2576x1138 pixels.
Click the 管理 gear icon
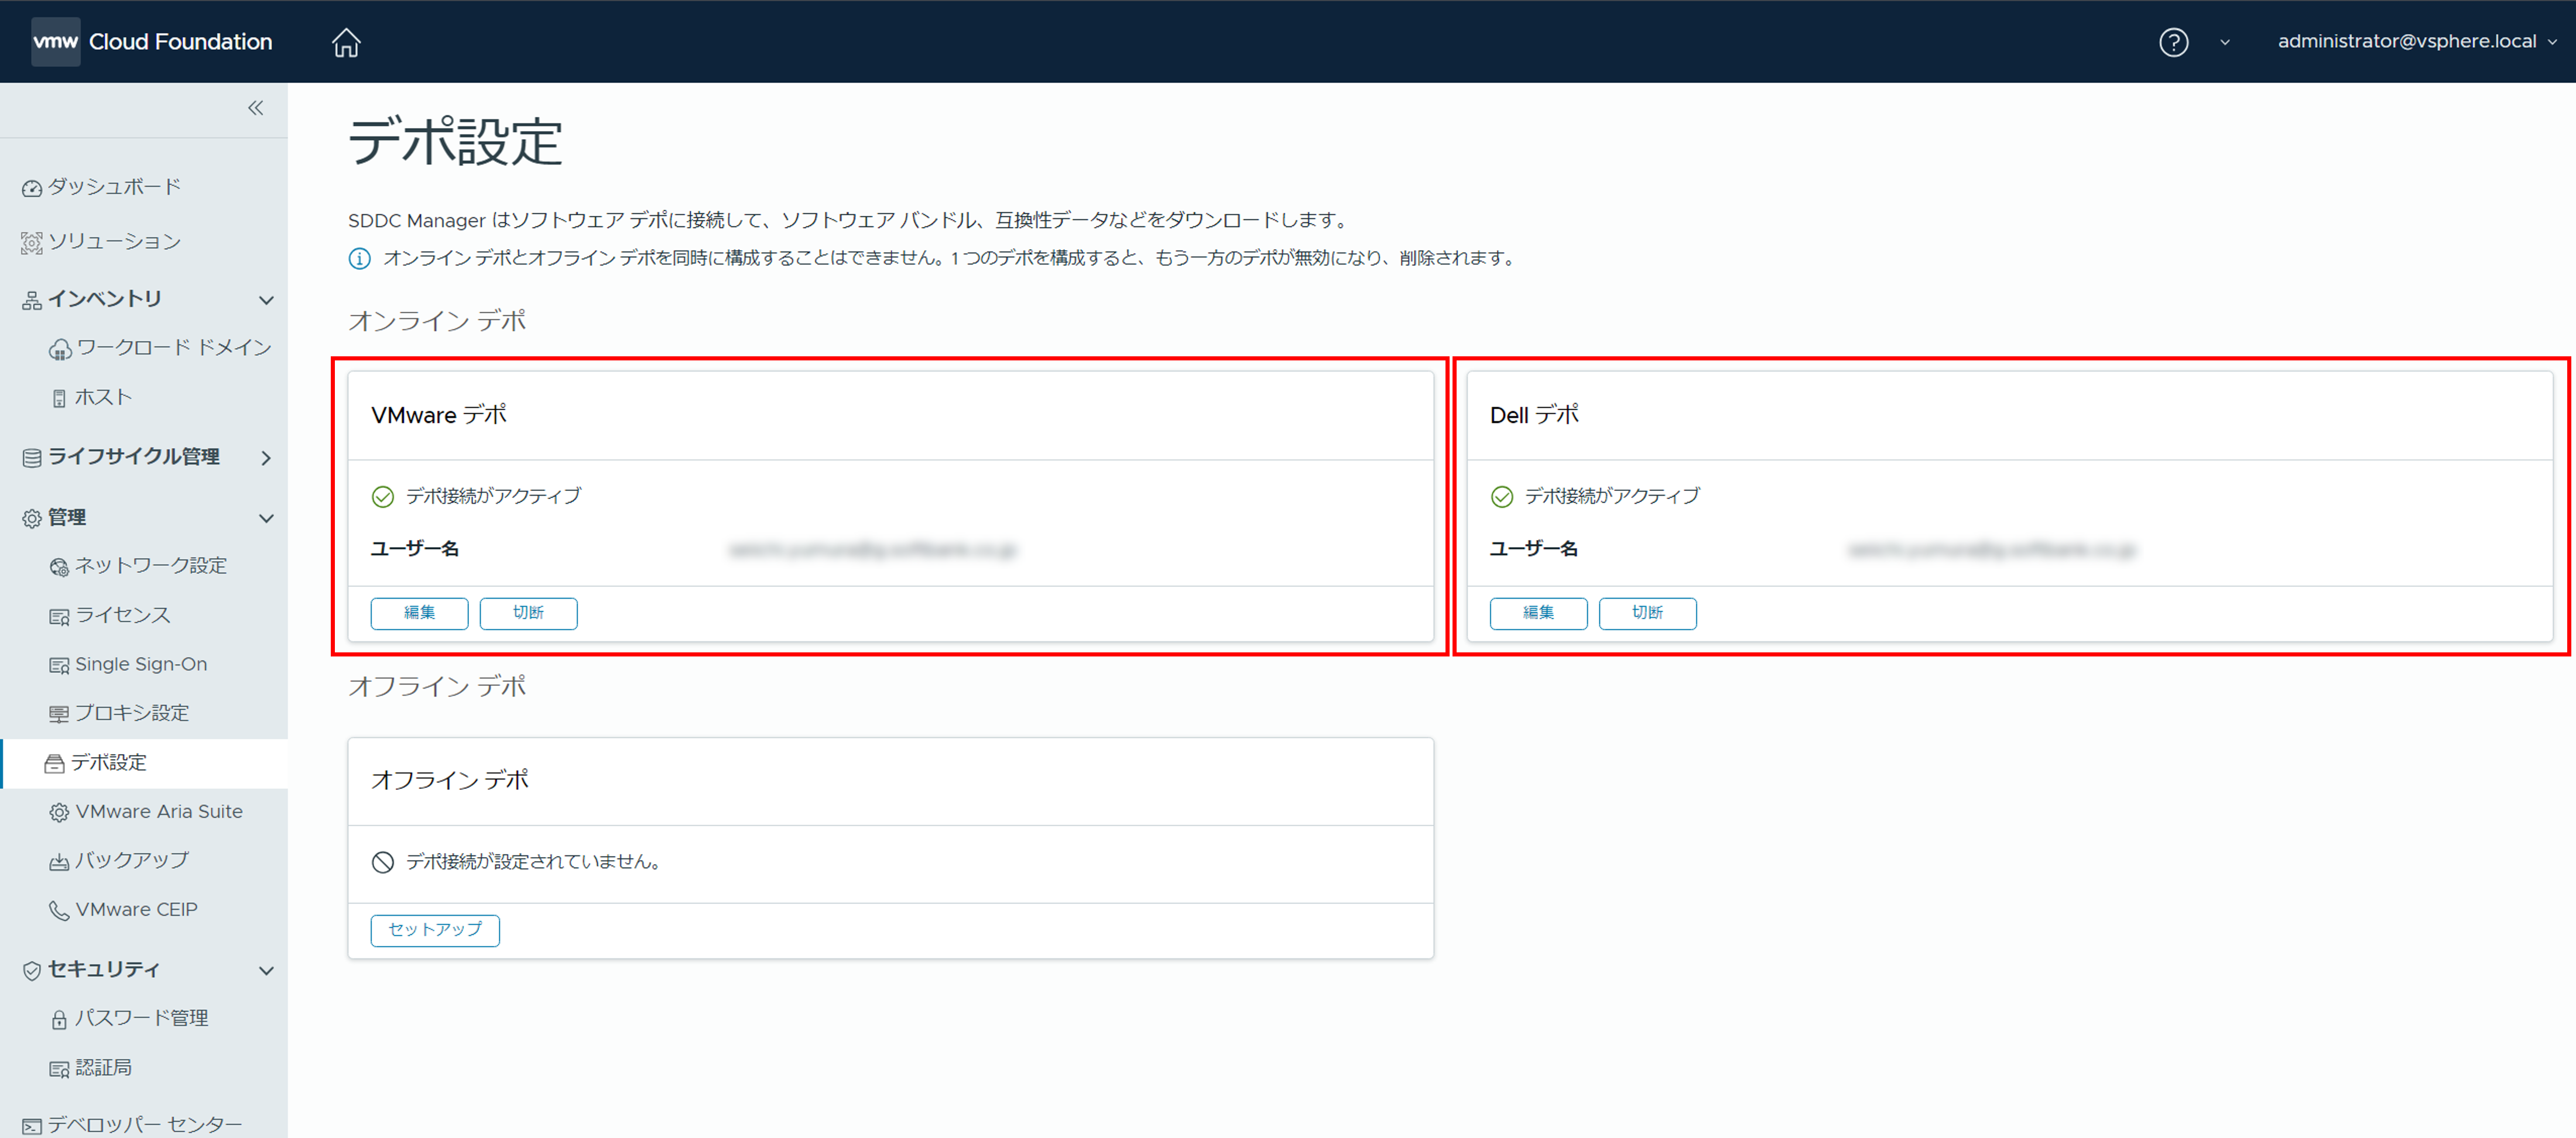click(32, 518)
